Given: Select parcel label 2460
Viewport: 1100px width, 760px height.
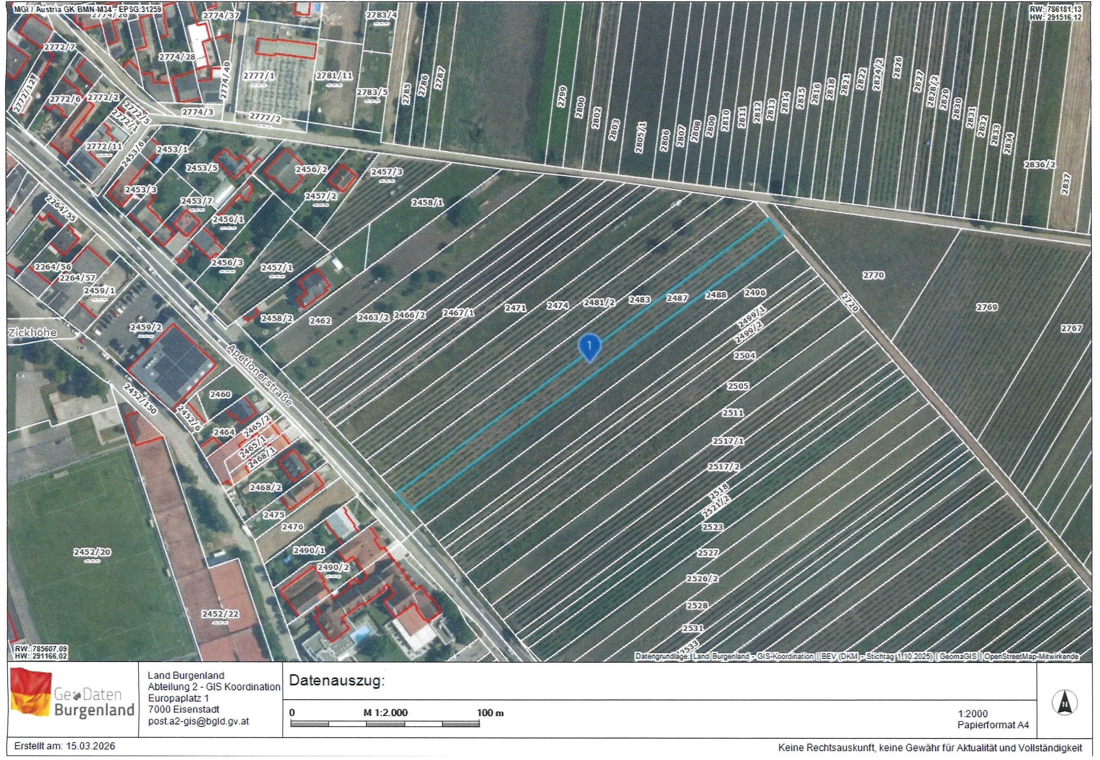Looking at the screenshot, I should click(x=220, y=394).
